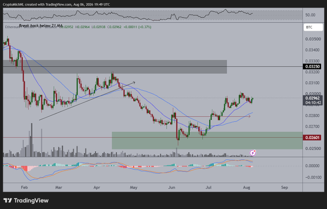Click the Jun label on the time axis
The width and height of the screenshot is (327, 209).
click(172, 187)
